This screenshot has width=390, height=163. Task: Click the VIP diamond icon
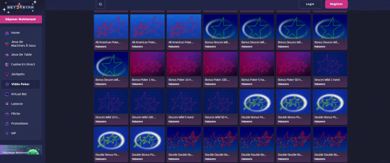(x=7, y=133)
